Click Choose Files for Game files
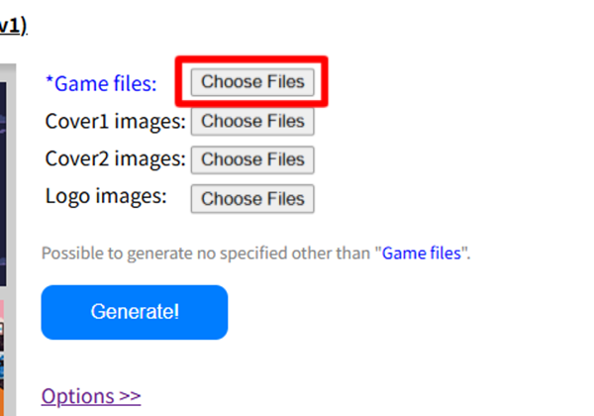This screenshot has height=416, width=594. pyautogui.click(x=252, y=82)
